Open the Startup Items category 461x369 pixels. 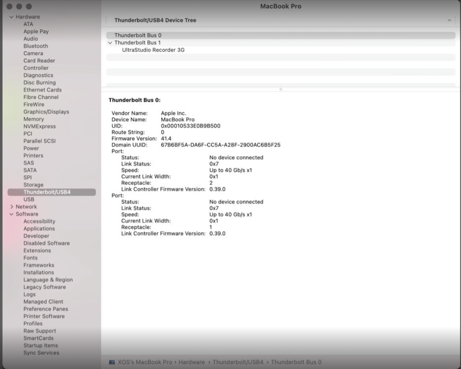40,345
